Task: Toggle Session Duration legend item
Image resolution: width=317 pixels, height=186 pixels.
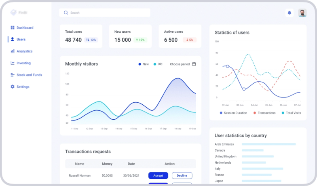Action: click(x=233, y=113)
